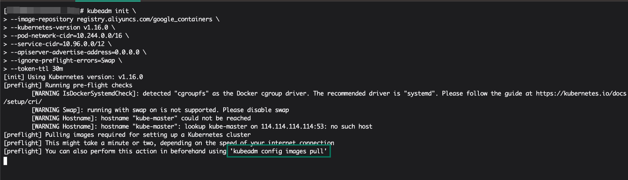628x180 pixels.
Task: Click the terminal cursor block
Action: click(x=5, y=161)
